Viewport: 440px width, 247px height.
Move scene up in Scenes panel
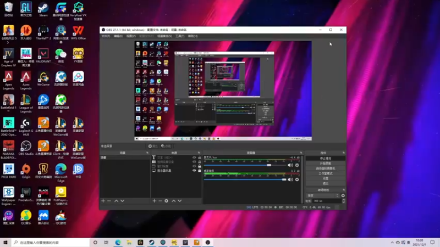point(116,201)
